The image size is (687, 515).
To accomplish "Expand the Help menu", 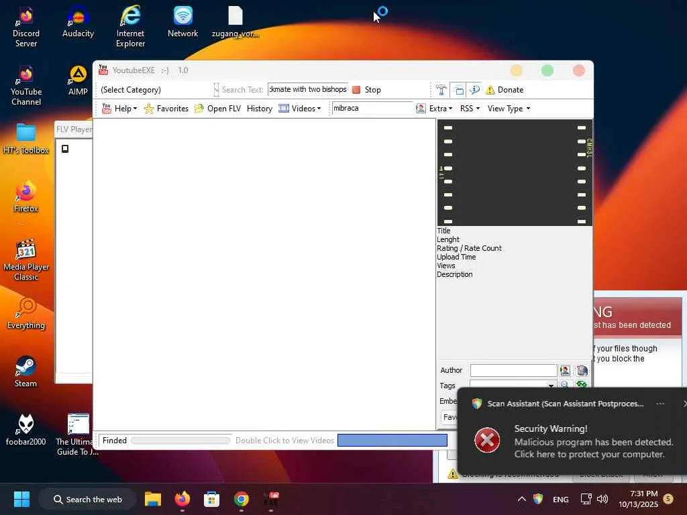I will (x=119, y=108).
